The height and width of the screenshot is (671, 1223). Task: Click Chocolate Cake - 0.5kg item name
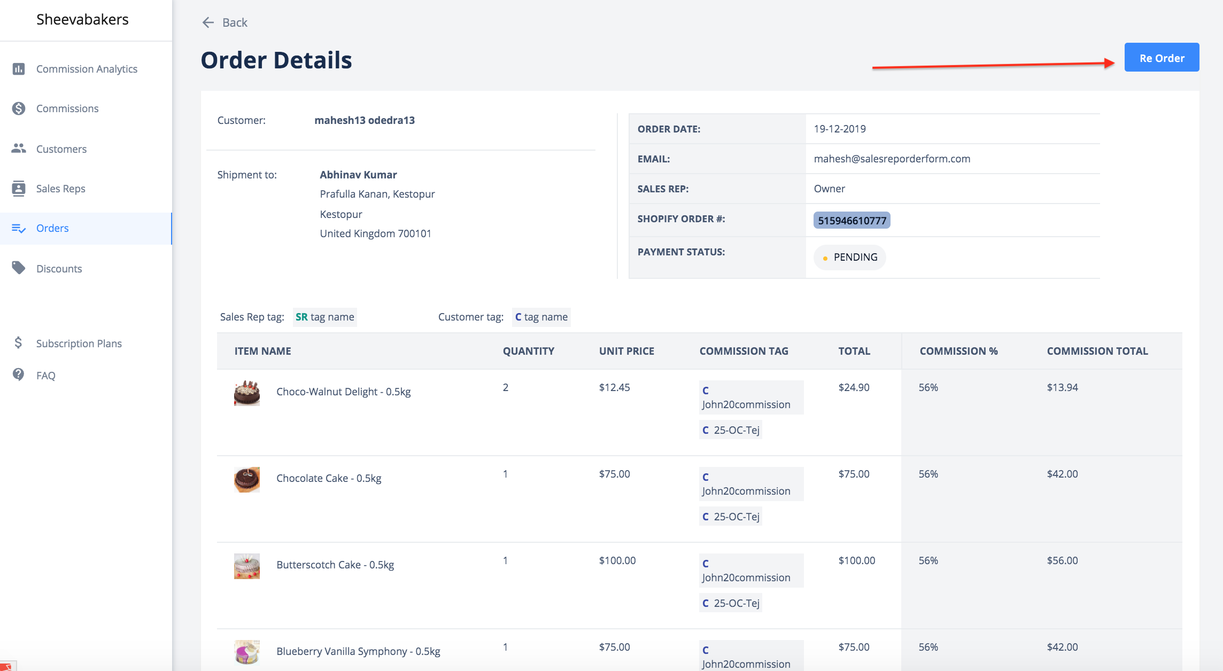pos(329,478)
